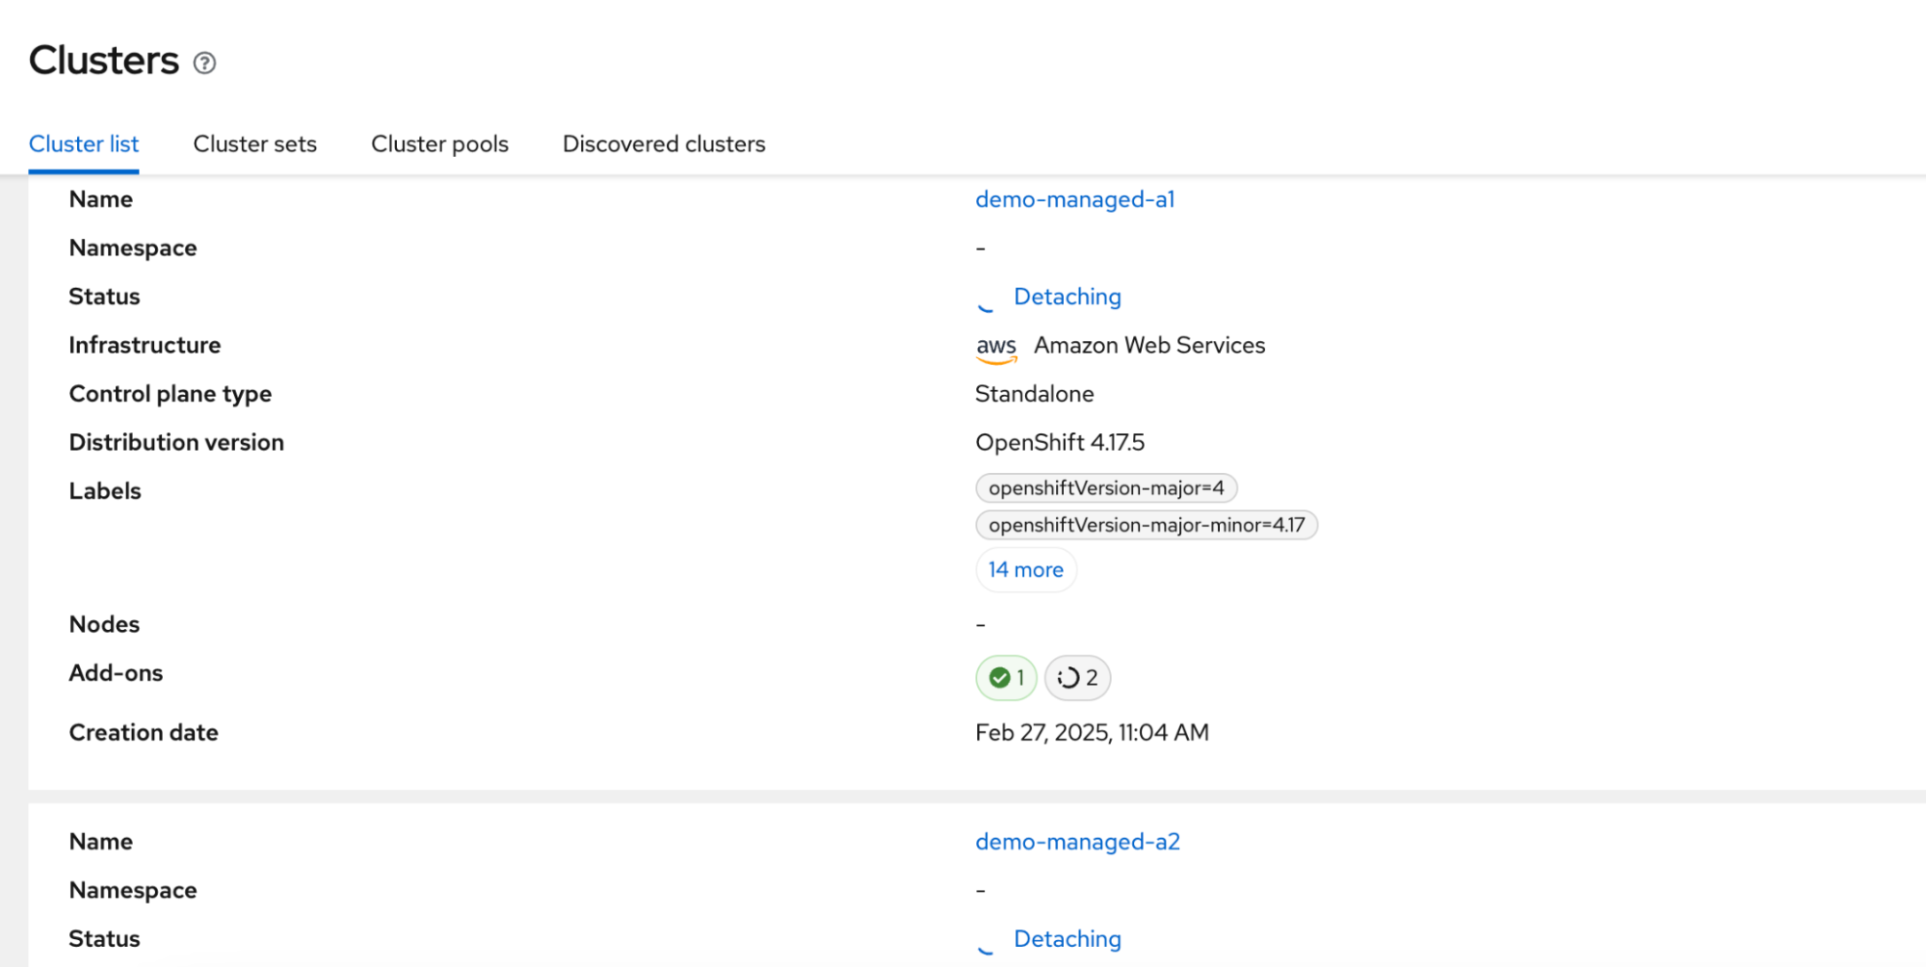Click the Amazon Web Services infrastructure text
The width and height of the screenshot is (1926, 968).
point(1148,346)
